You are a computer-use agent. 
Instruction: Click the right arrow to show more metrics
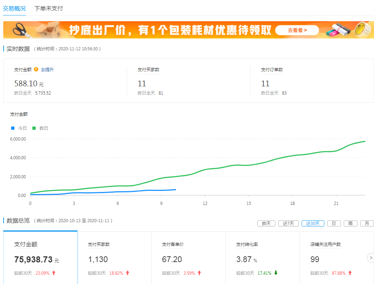(x=370, y=258)
